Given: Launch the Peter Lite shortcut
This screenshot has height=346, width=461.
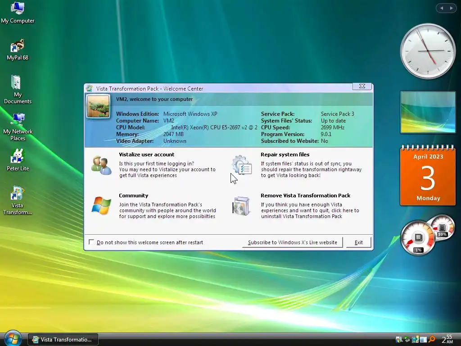Looking at the screenshot, I should (x=18, y=160).
